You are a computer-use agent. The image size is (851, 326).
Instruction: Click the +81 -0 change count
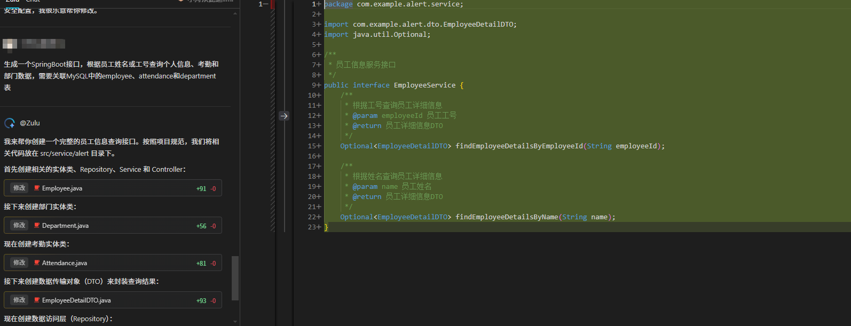206,264
